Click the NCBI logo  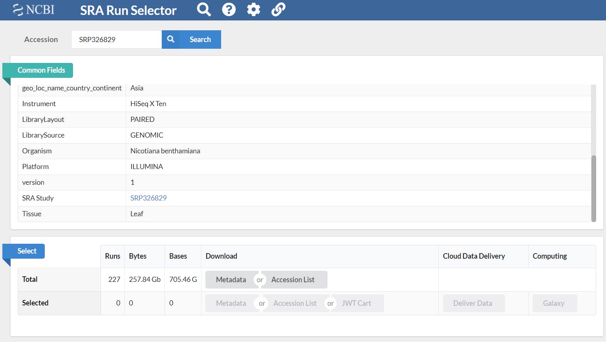point(33,9)
